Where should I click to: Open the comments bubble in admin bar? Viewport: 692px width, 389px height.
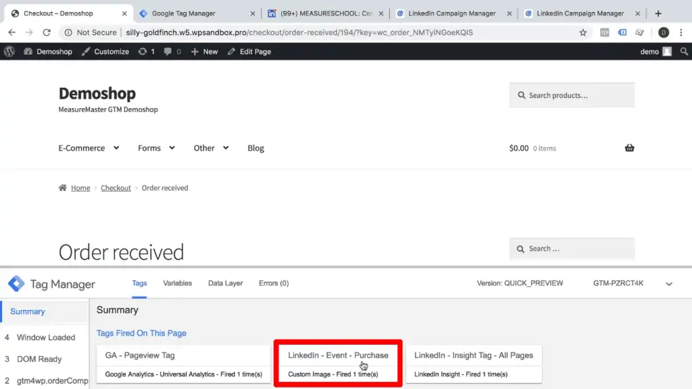click(x=172, y=51)
